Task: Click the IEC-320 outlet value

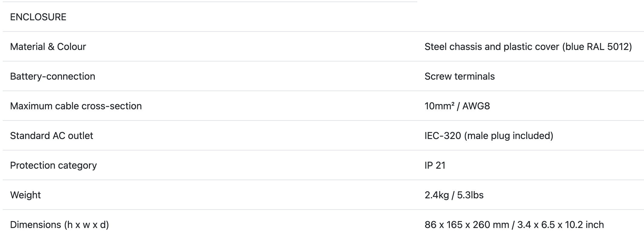Action: coord(443,136)
